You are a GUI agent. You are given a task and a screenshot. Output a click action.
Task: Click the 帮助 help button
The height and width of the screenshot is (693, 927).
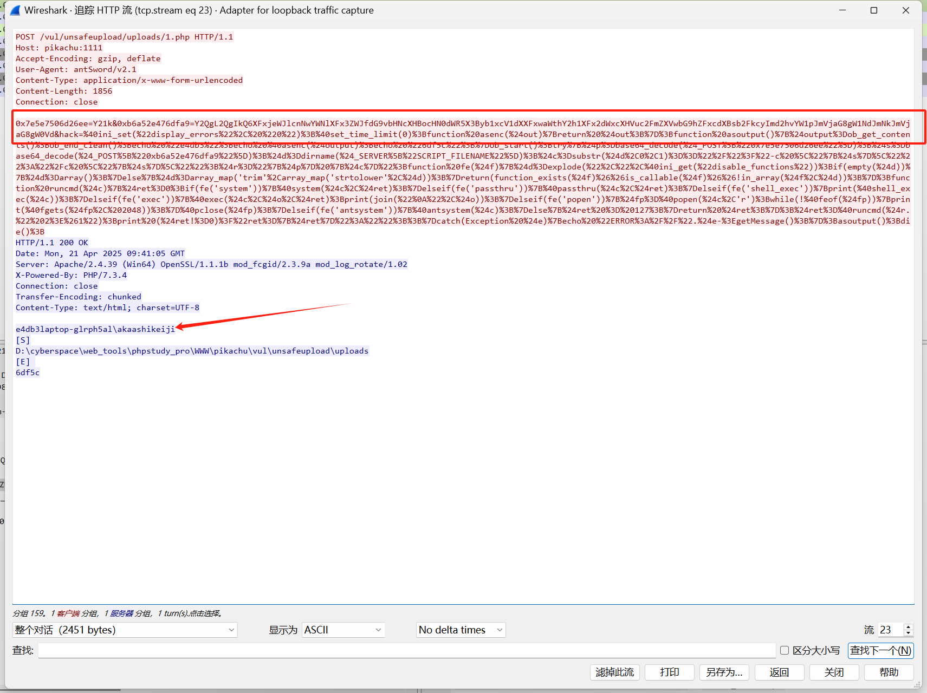coord(889,672)
